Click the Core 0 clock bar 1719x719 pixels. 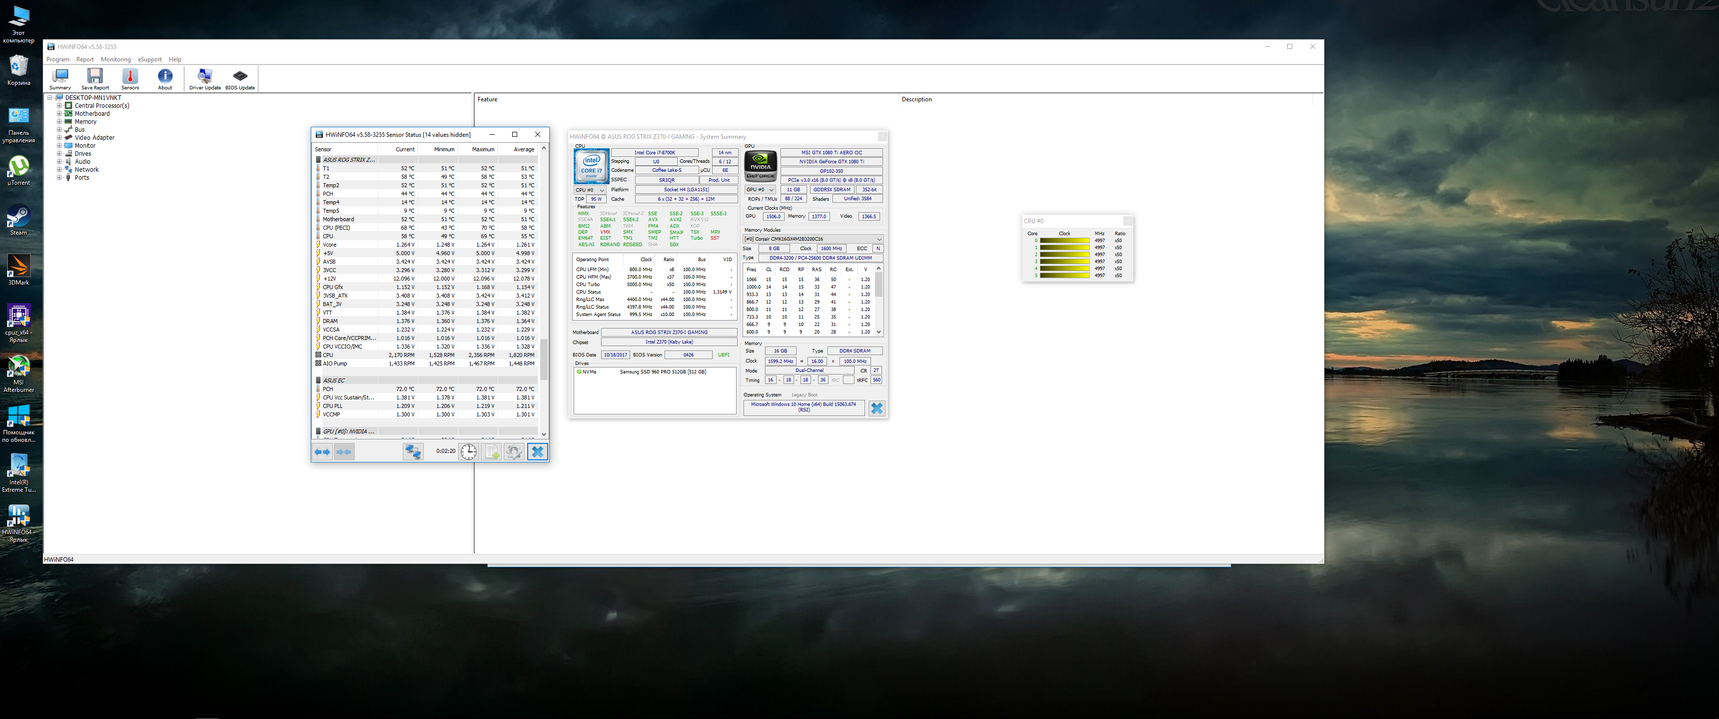[x=1064, y=241]
